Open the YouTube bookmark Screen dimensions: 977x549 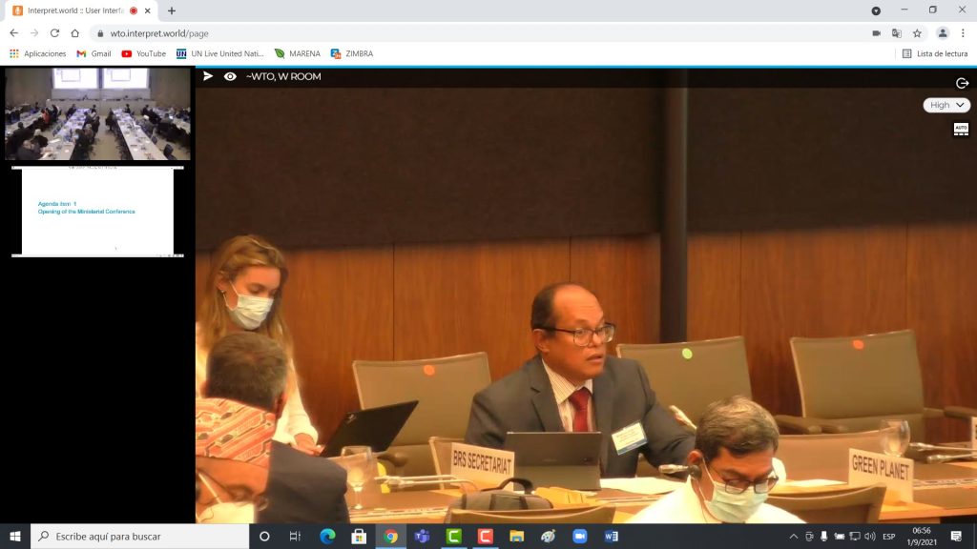pyautogui.click(x=143, y=53)
